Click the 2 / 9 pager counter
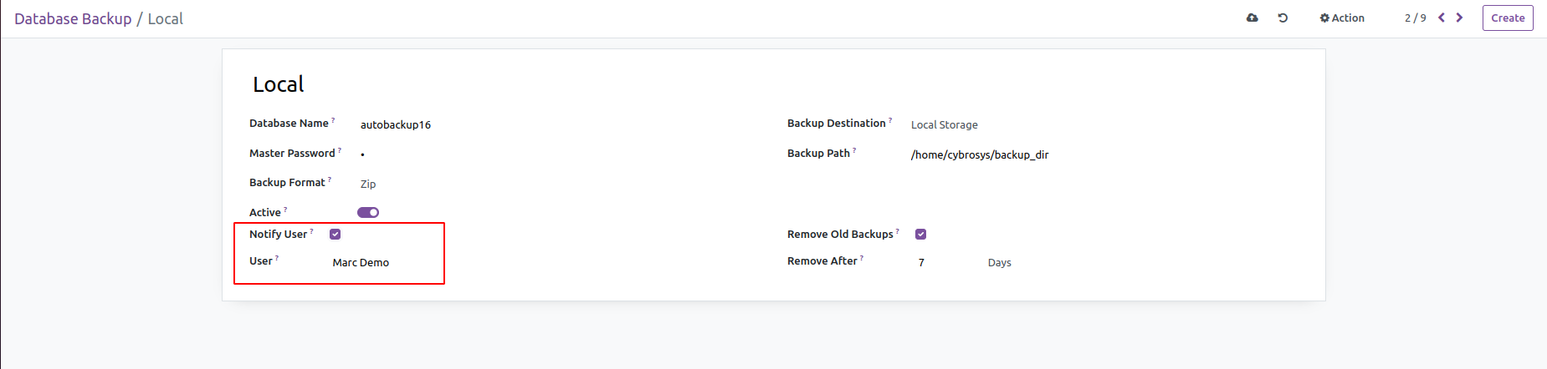 pyautogui.click(x=1415, y=18)
